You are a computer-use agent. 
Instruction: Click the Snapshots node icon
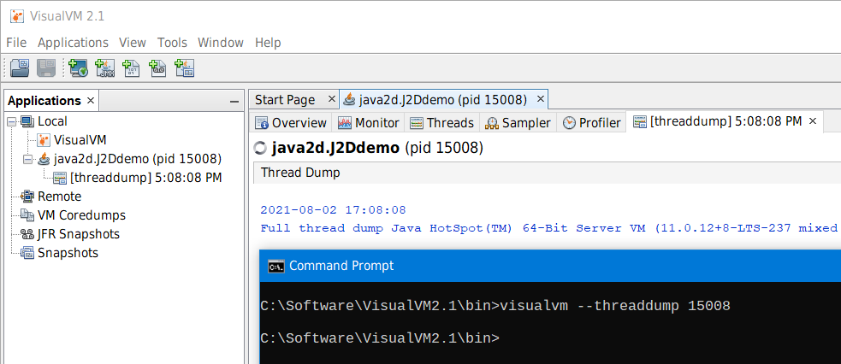[27, 253]
